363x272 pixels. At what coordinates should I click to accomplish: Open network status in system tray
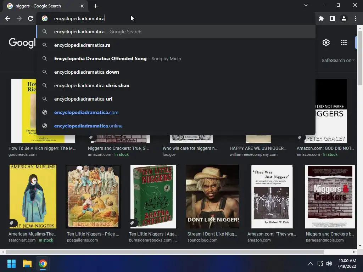[x=320, y=263]
